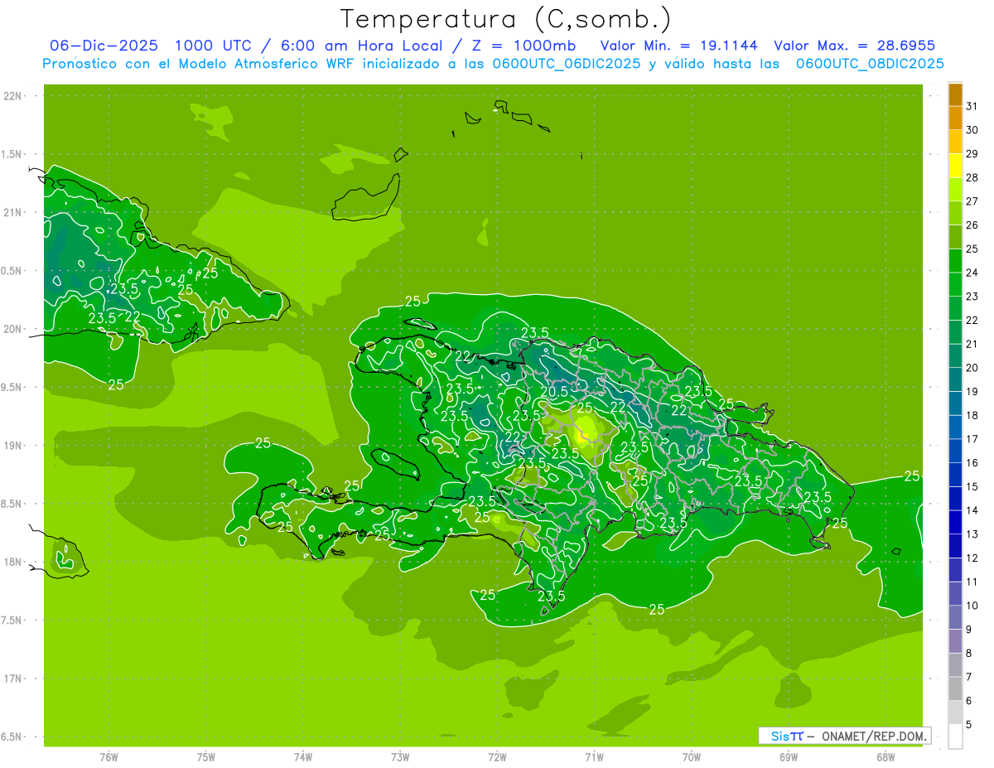The width and height of the screenshot is (994, 768).
Task: Click the "20.5" contour label on map
Action: [555, 392]
